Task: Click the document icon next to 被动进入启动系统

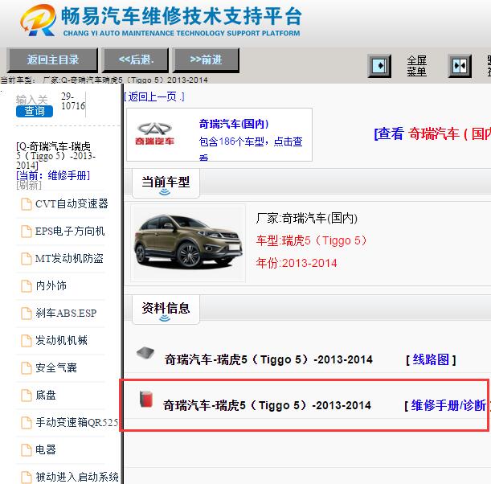Action: tap(27, 477)
